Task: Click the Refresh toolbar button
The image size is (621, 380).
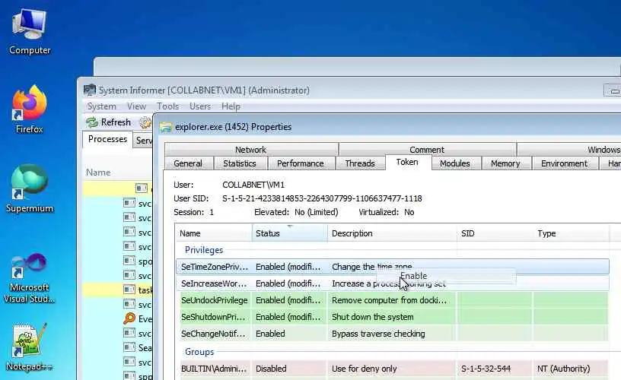Action: [109, 122]
